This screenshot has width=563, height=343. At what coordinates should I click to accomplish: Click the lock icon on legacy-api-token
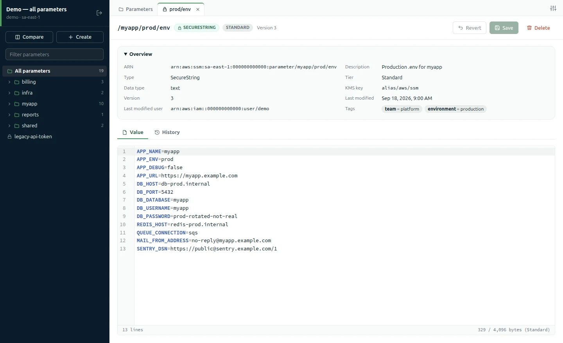tap(10, 137)
